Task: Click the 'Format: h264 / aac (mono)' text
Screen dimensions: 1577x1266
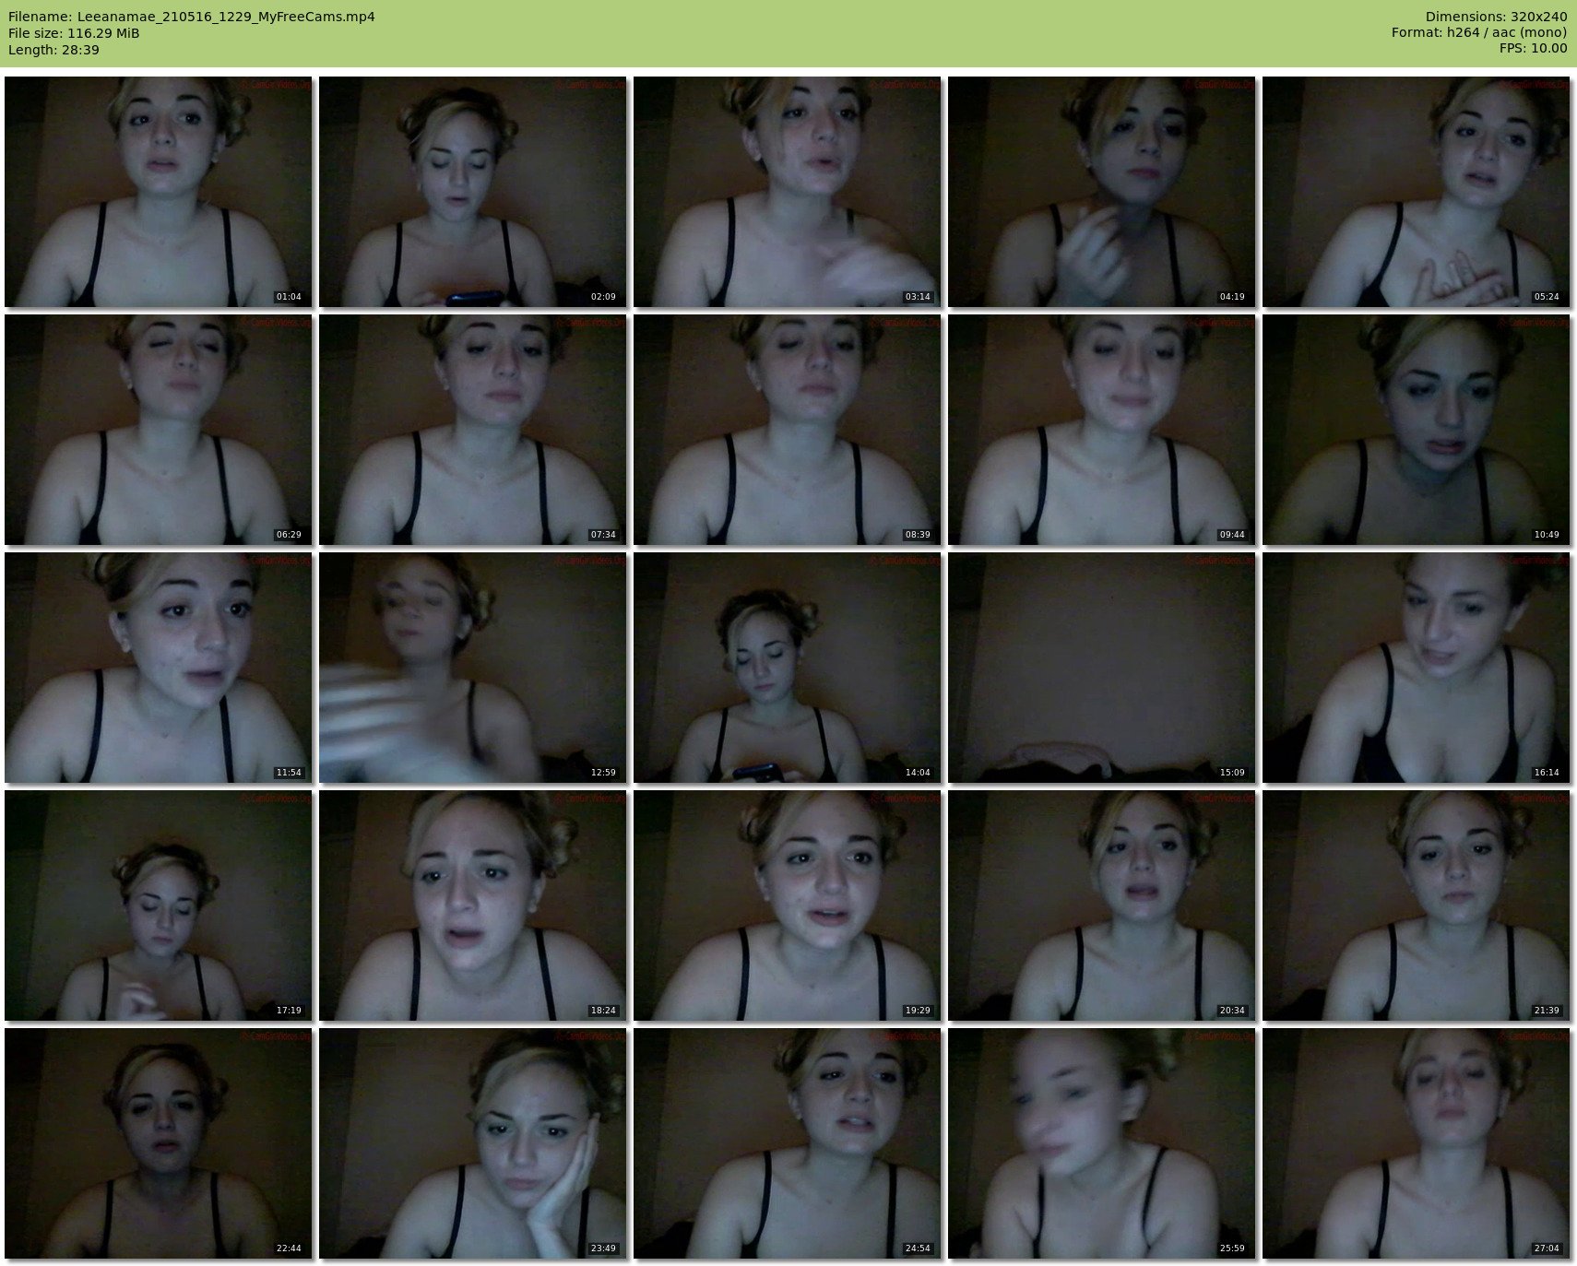Action: pos(1479,33)
